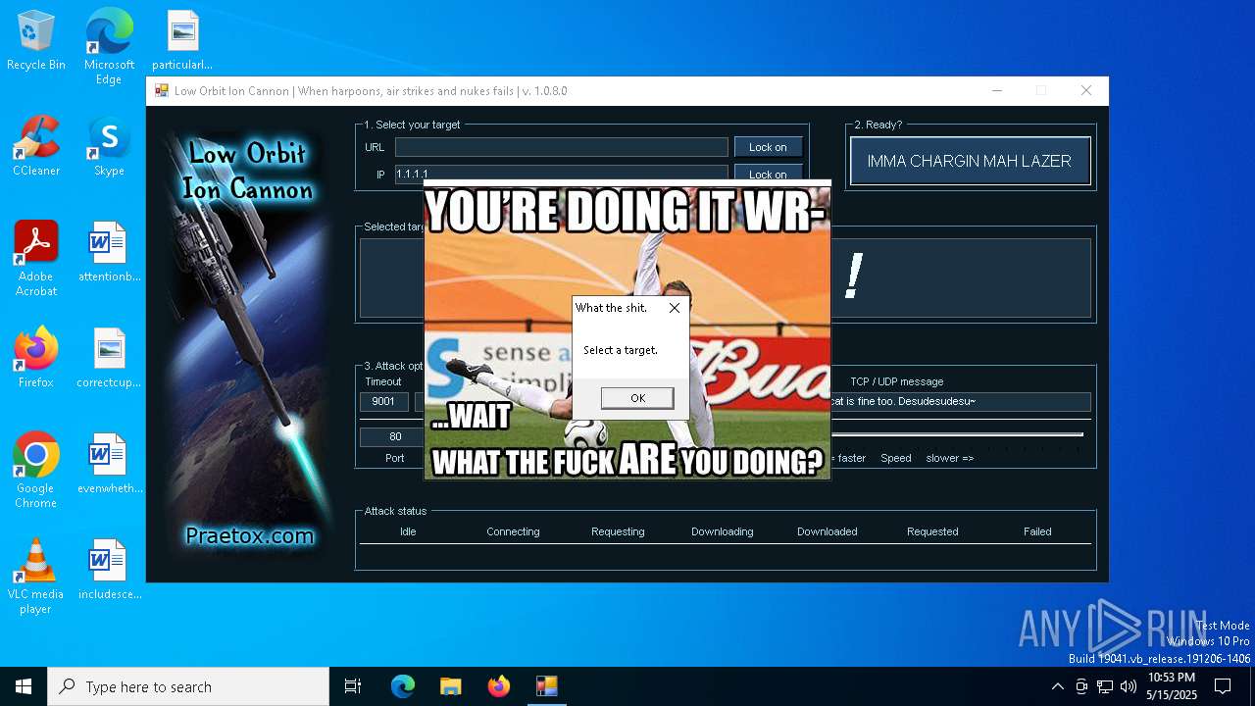The image size is (1255, 706).
Task: Close the 'What the shit.' message box
Action: point(674,308)
